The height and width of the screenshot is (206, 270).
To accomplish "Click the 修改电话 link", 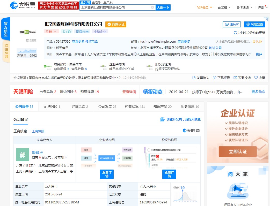I will (92, 41).
